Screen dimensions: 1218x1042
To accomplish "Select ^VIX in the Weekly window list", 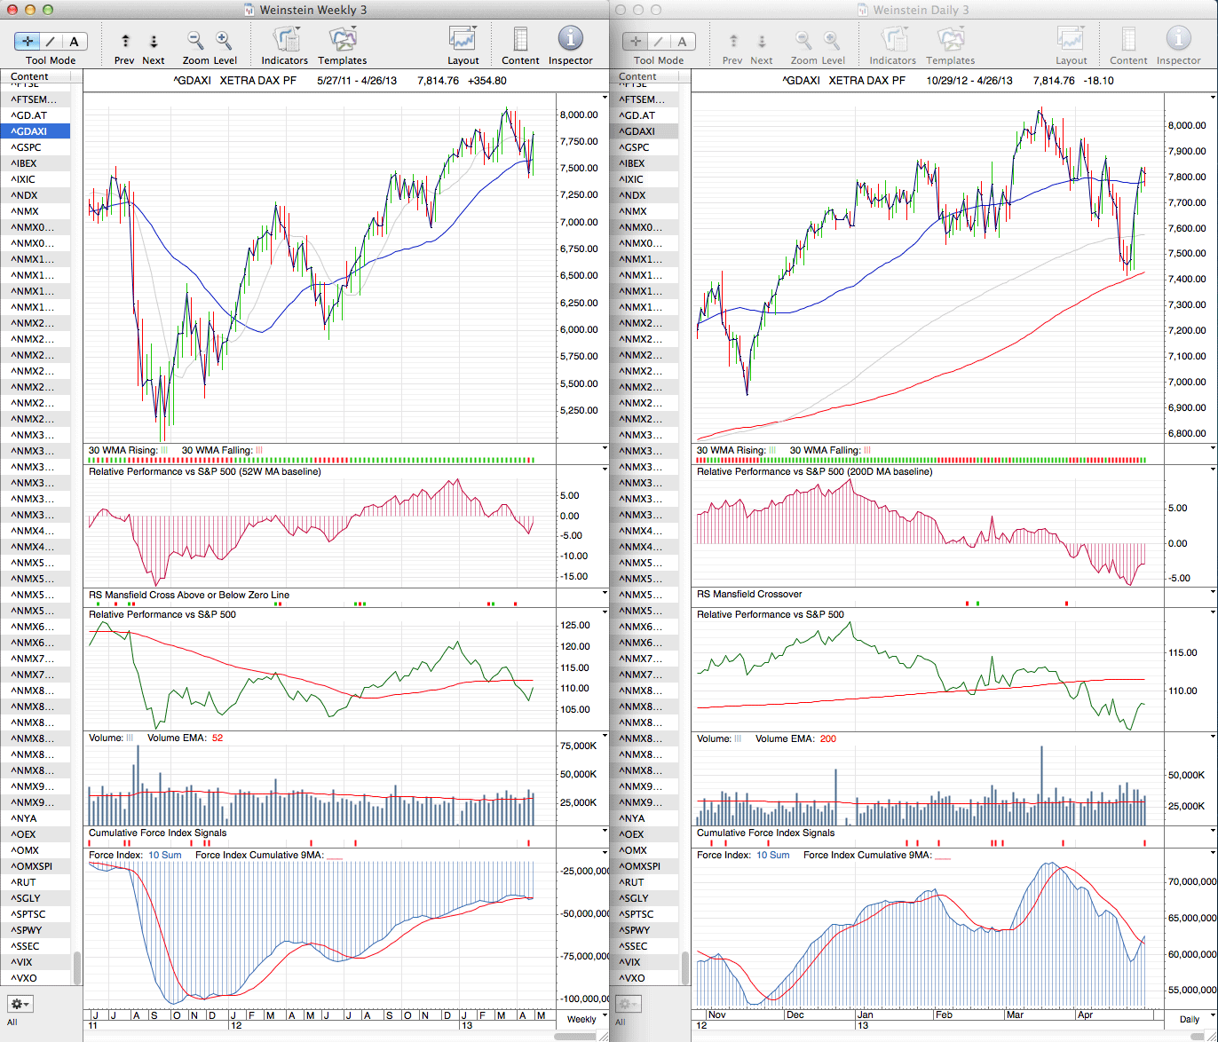I will point(36,962).
